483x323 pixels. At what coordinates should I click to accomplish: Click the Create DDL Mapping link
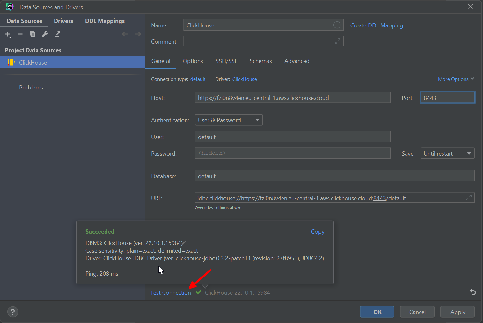pyautogui.click(x=376, y=25)
